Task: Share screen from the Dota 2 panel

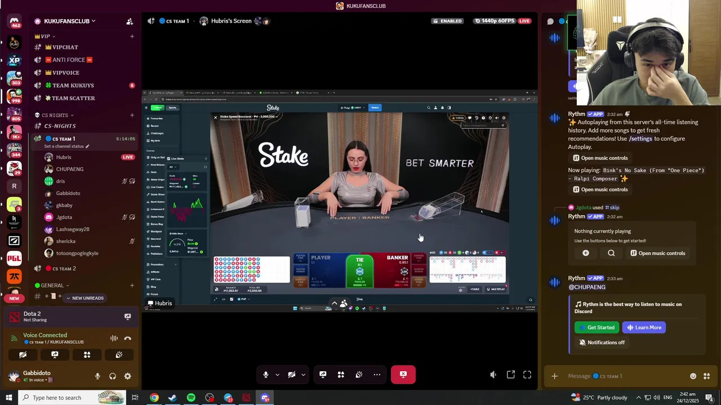Action: pos(127,317)
